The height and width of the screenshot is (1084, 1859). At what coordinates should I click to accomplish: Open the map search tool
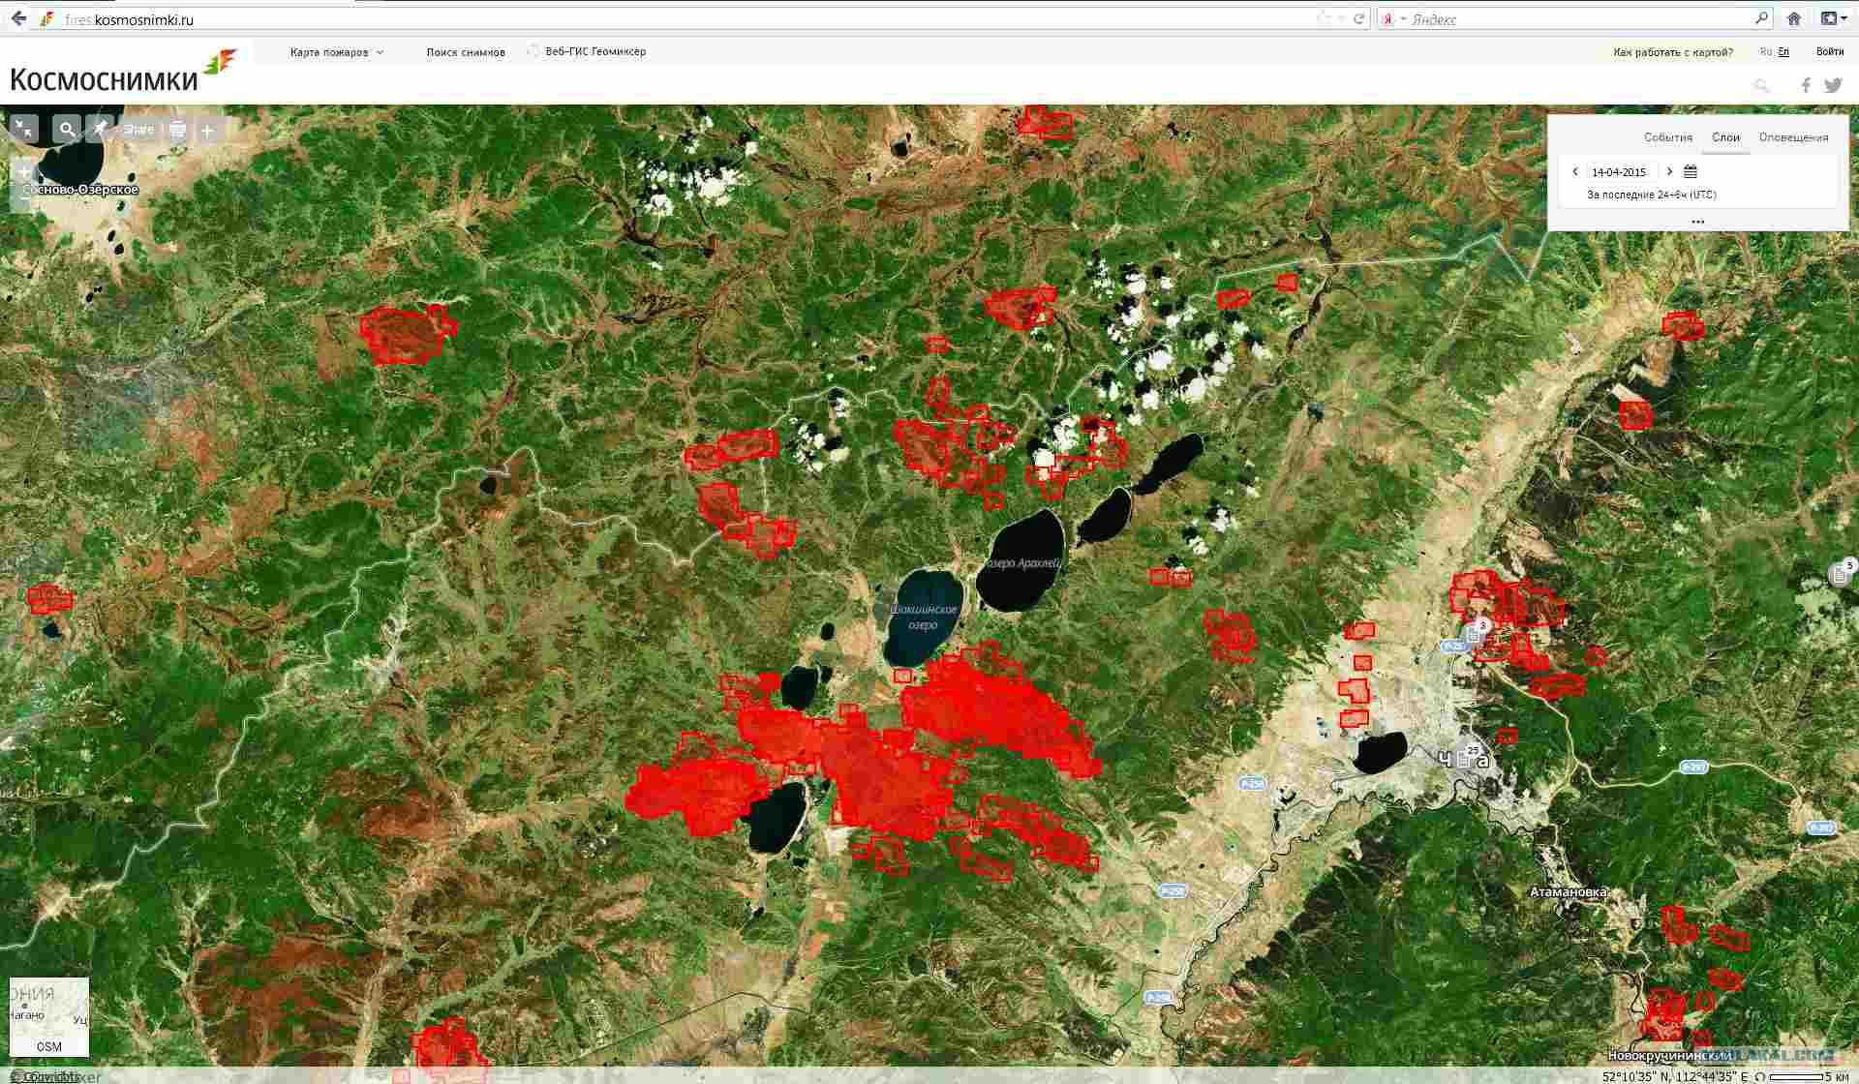pyautogui.click(x=67, y=129)
